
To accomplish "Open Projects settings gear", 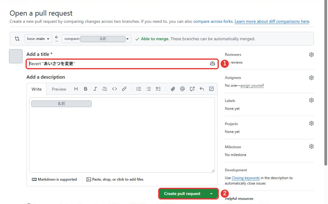I will point(311,123).
